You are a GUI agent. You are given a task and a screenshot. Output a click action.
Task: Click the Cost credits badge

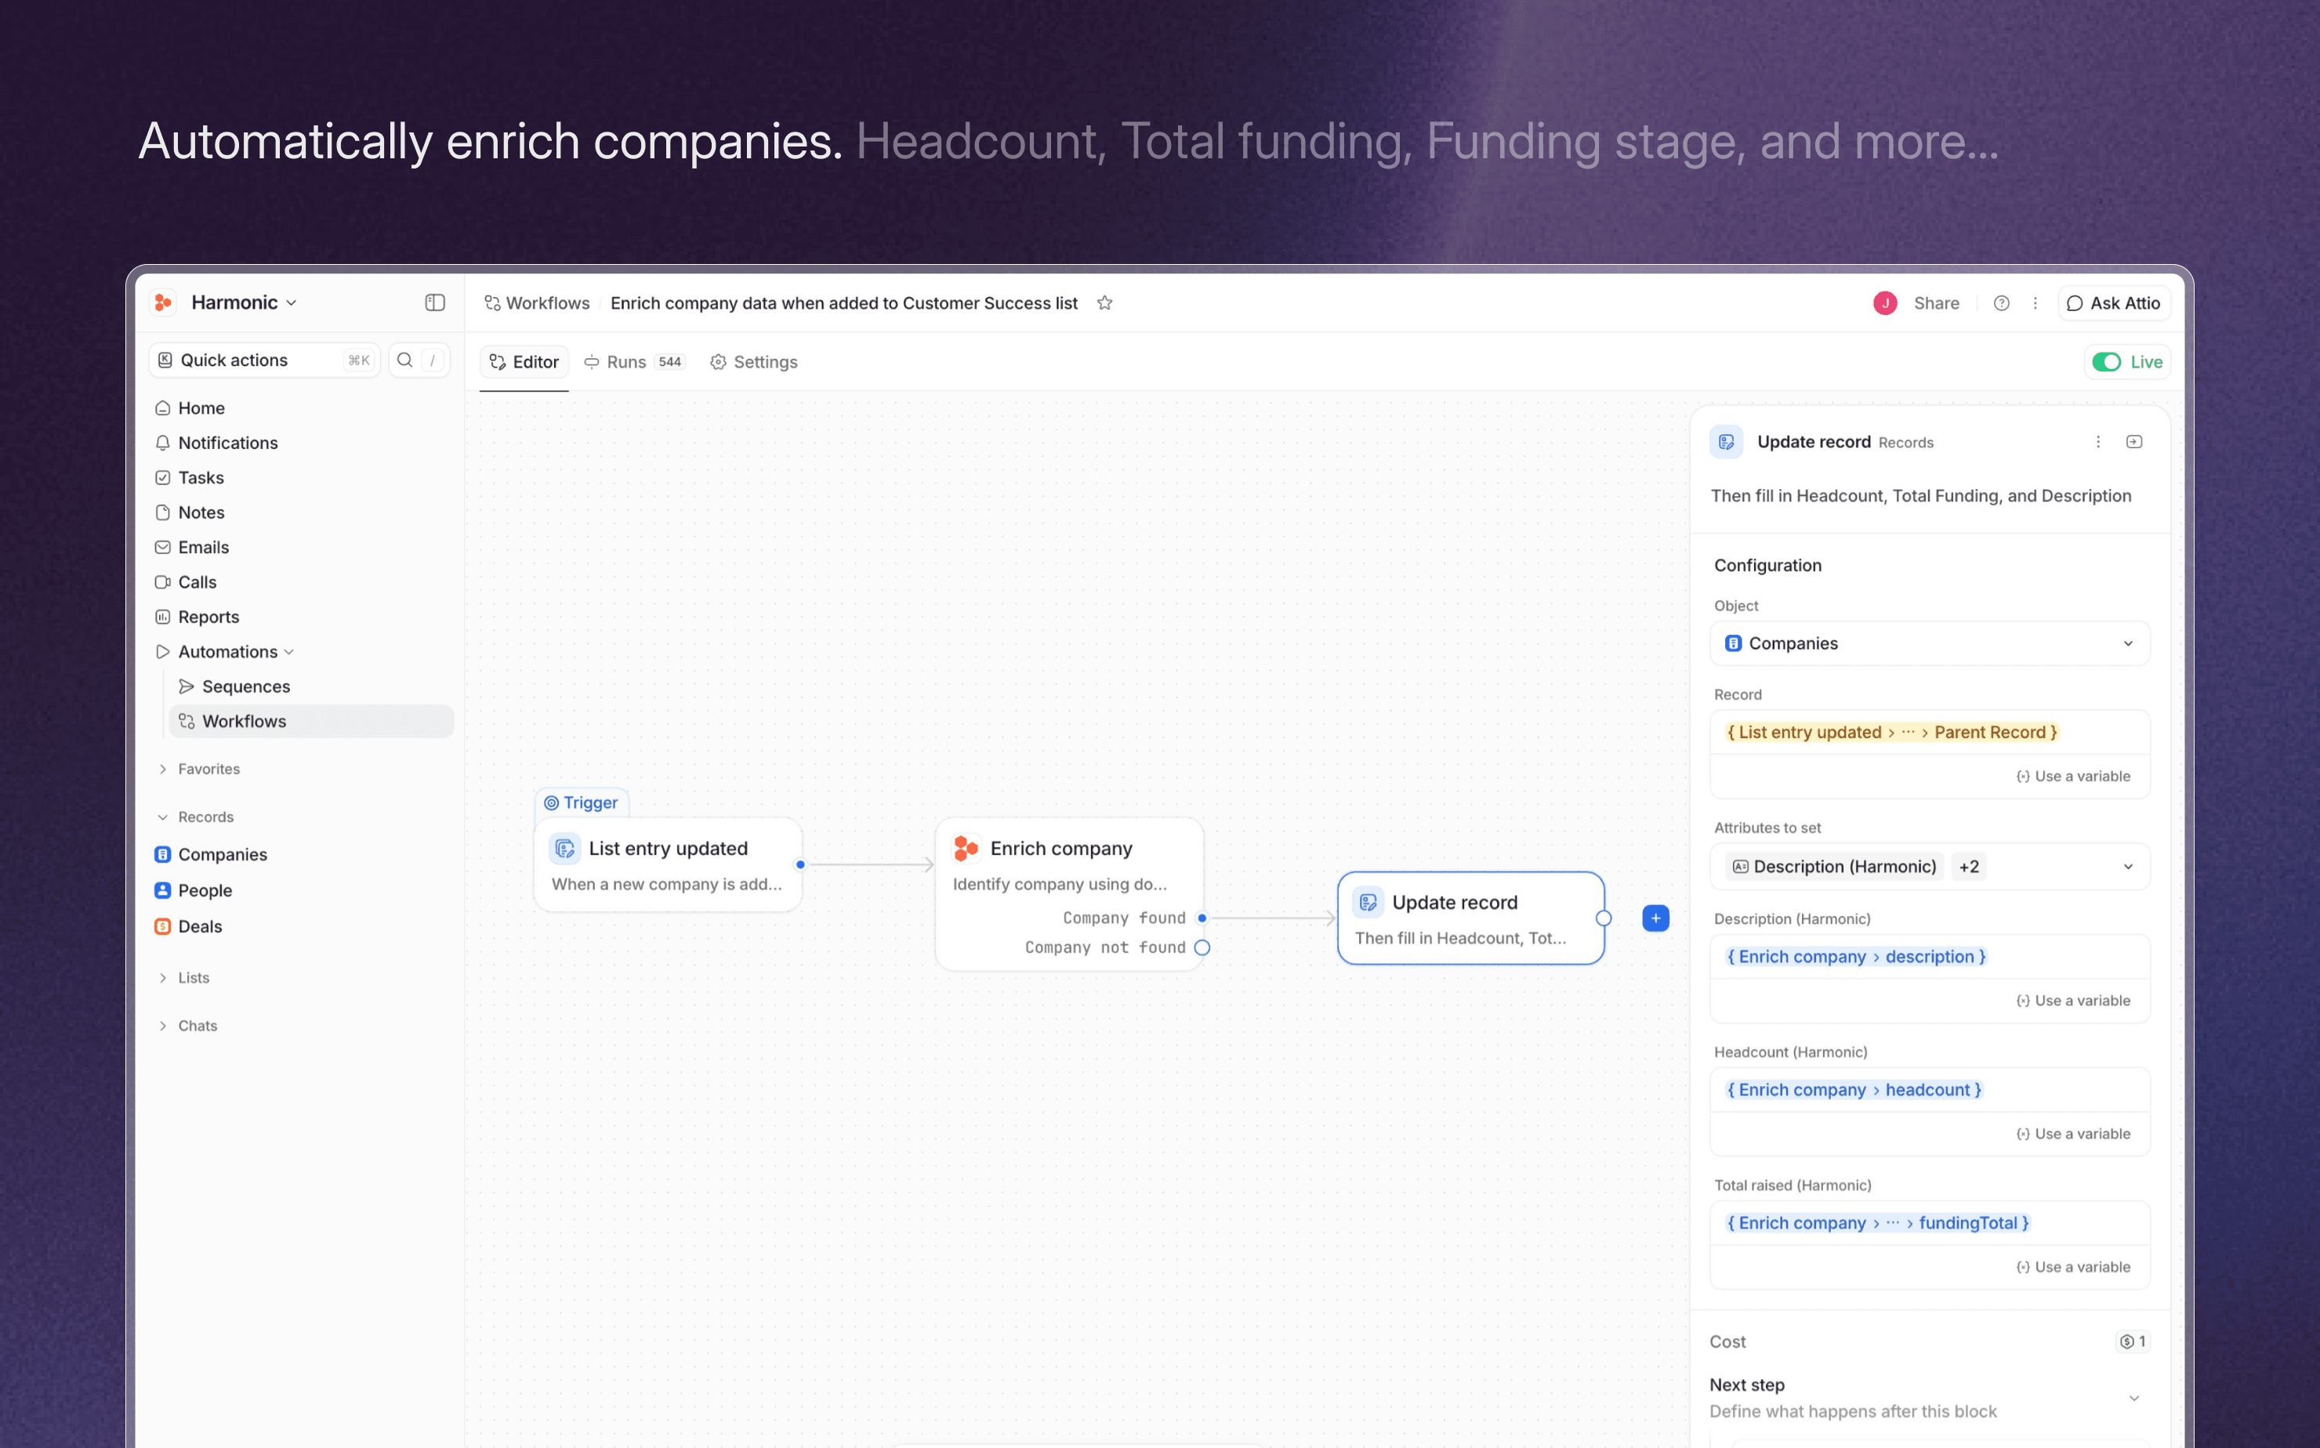[2132, 1341]
